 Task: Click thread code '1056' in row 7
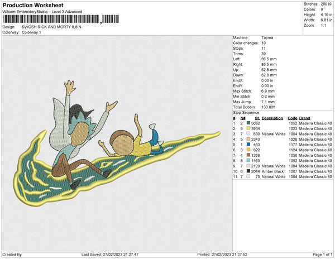point(293,155)
